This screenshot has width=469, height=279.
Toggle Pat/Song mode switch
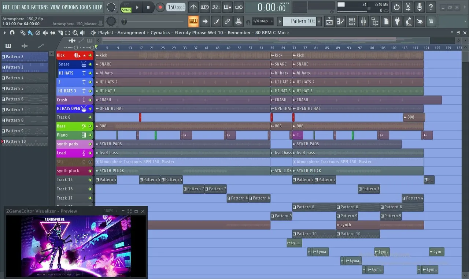click(x=126, y=7)
